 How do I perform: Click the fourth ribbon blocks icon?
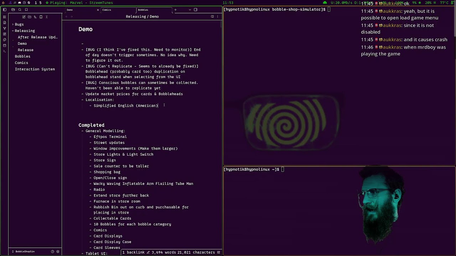tap(4, 34)
